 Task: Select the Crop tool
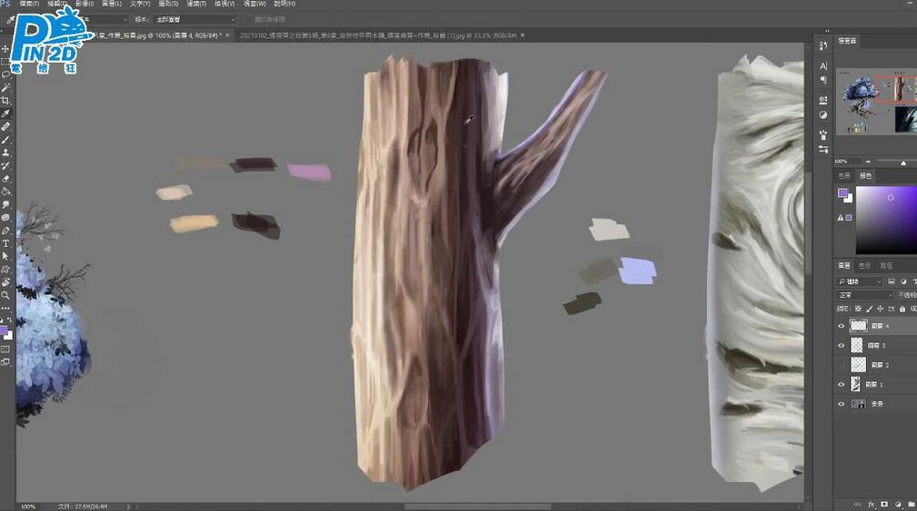pyautogui.click(x=5, y=101)
